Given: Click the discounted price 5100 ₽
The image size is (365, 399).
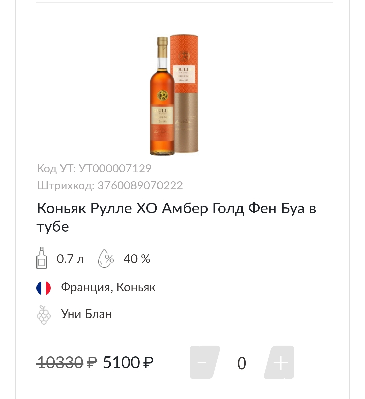Looking at the screenshot, I should pyautogui.click(x=128, y=363).
